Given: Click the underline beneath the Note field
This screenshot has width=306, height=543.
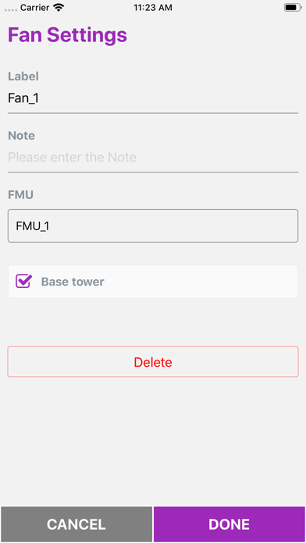Looking at the screenshot, I should (153, 172).
